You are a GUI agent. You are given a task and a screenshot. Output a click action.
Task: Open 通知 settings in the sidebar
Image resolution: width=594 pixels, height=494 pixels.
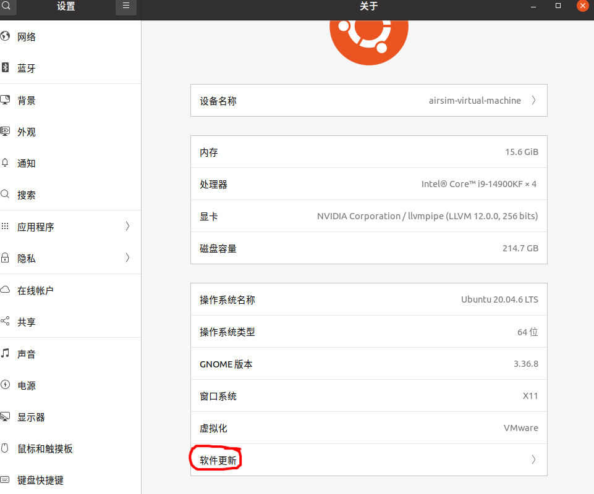(x=70, y=163)
